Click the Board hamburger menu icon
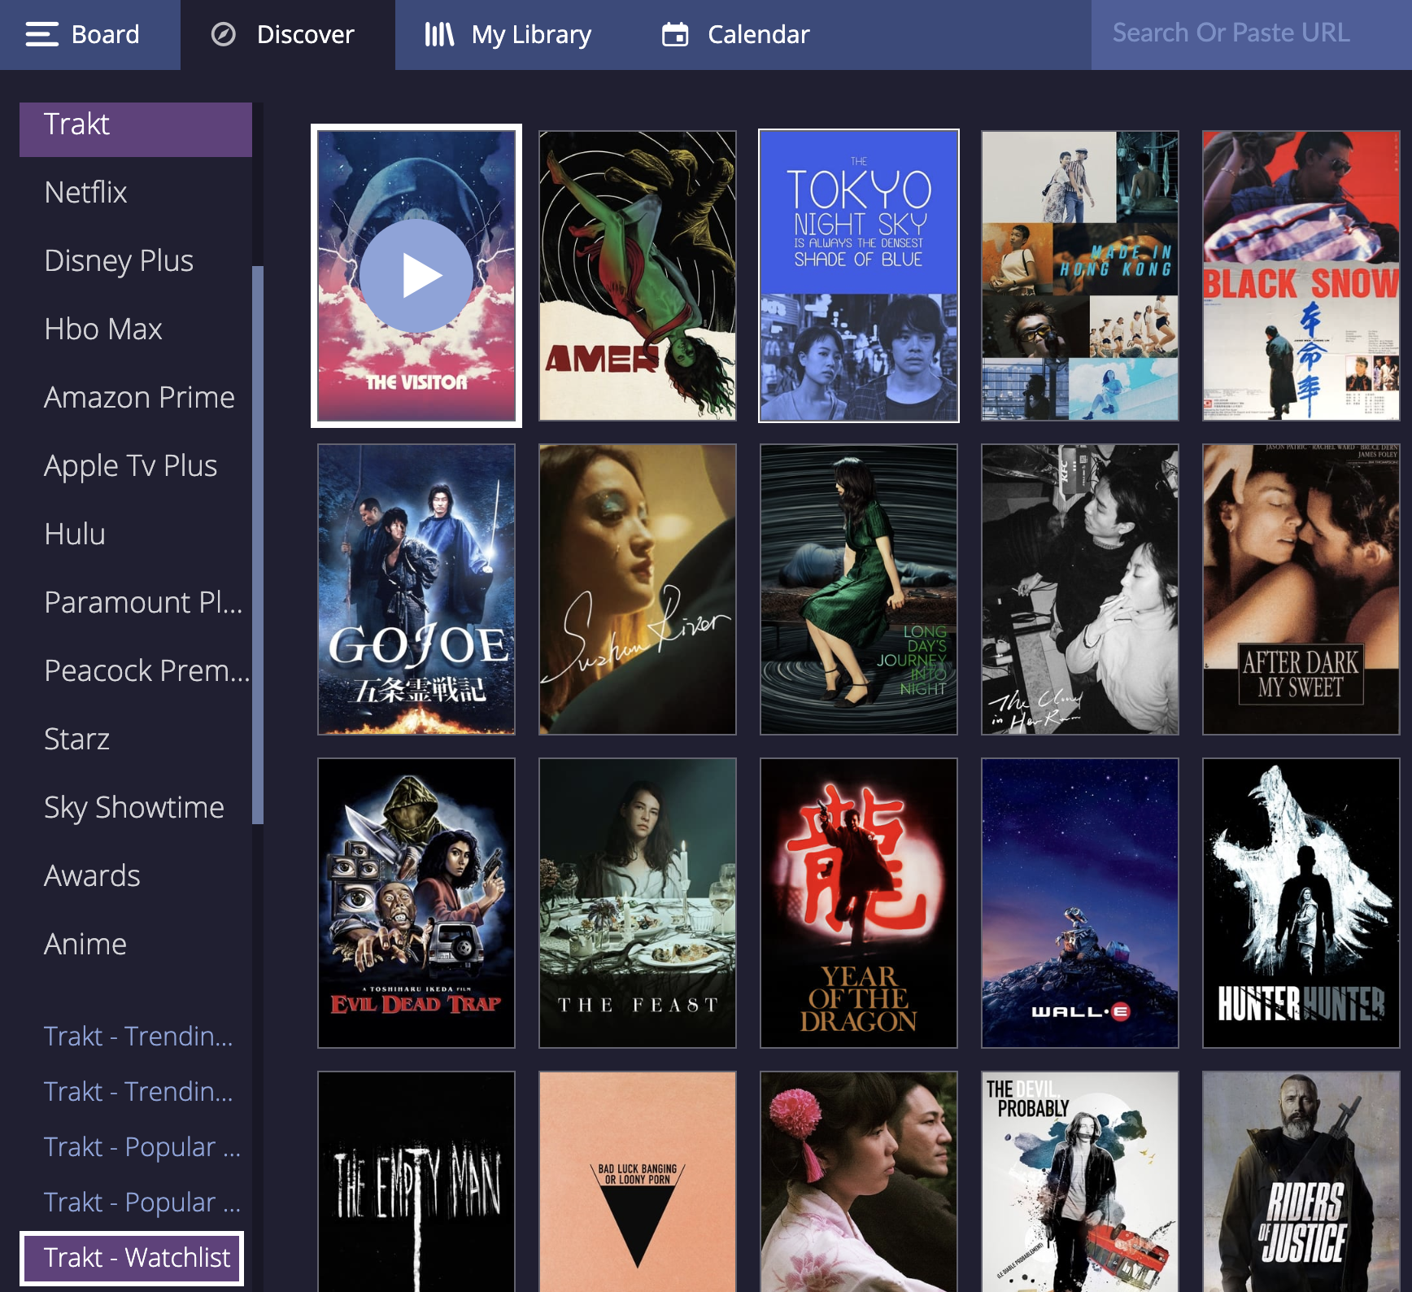The height and width of the screenshot is (1292, 1412). pyautogui.click(x=42, y=34)
